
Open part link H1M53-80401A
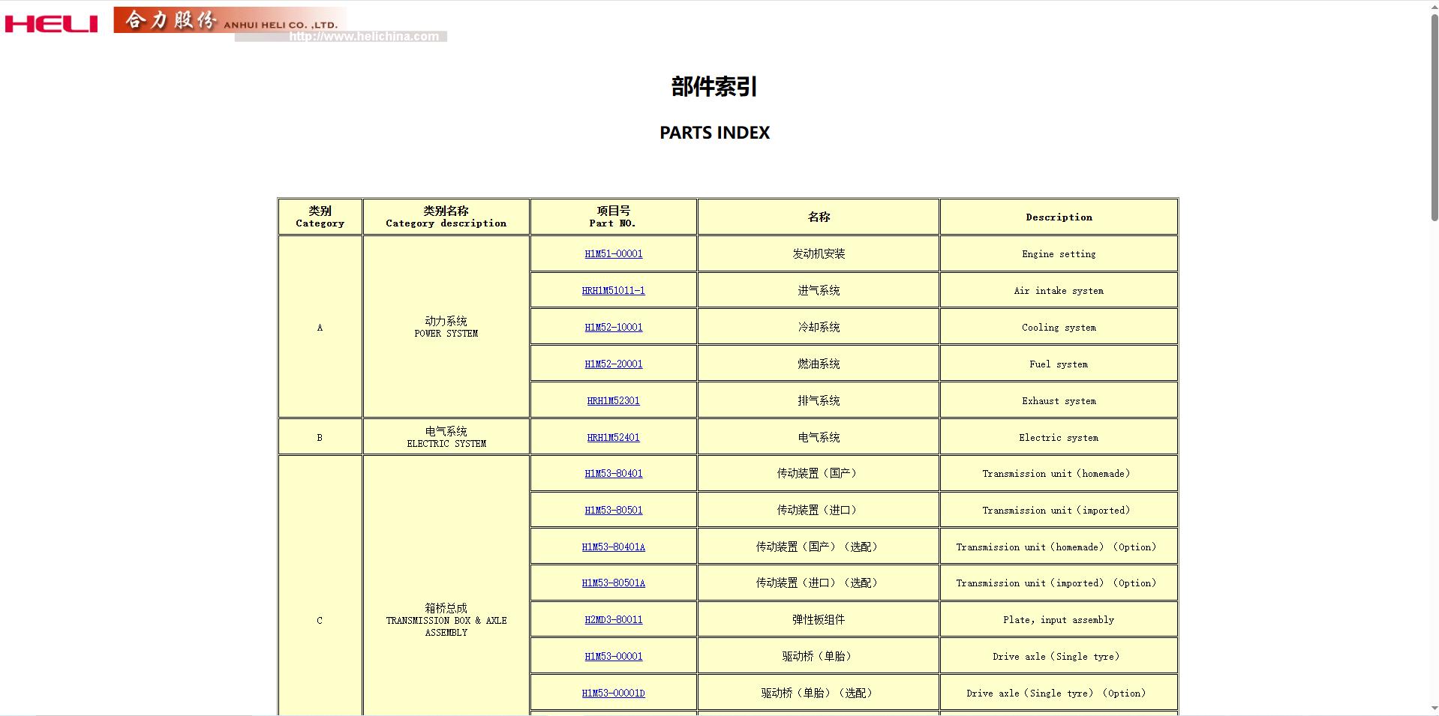(613, 547)
